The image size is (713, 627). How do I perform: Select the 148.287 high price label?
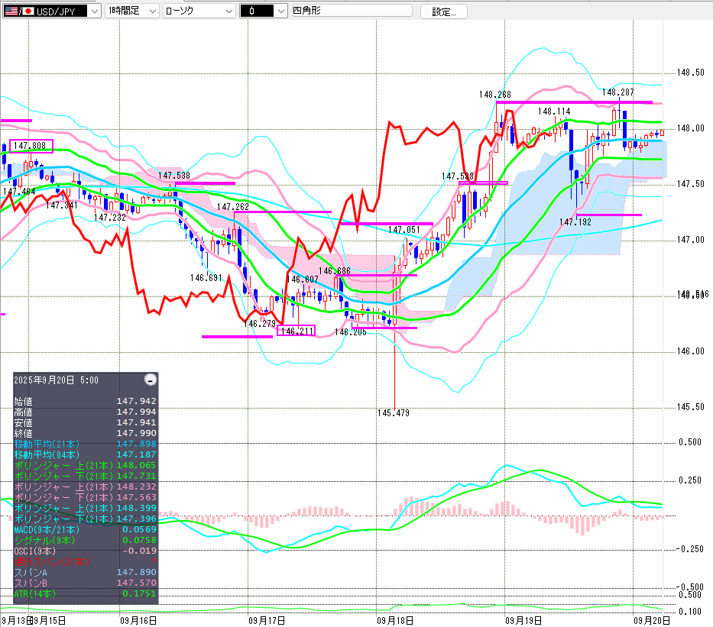(617, 92)
